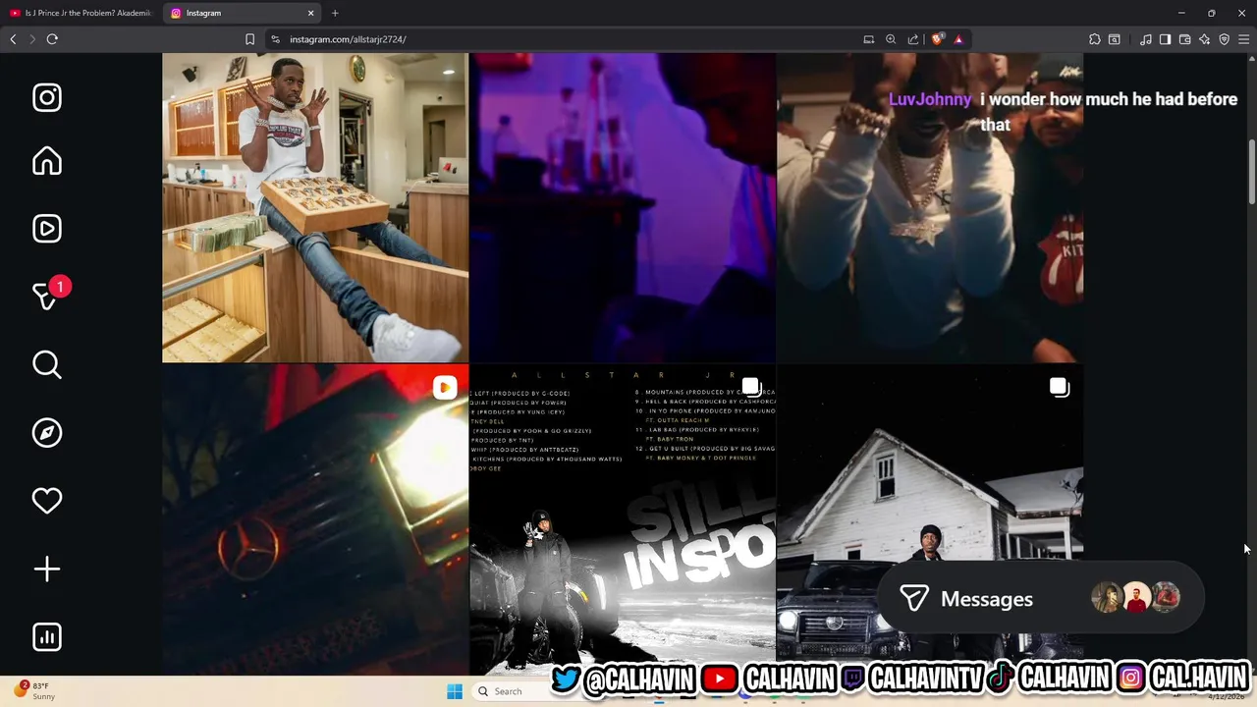Screen dimensions: 1257x707
Task: Open Brave Shields lion icon
Action: coord(937,39)
